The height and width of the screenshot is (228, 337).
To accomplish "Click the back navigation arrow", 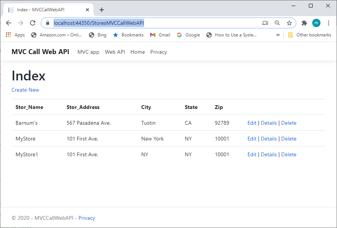I will tap(9, 23).
